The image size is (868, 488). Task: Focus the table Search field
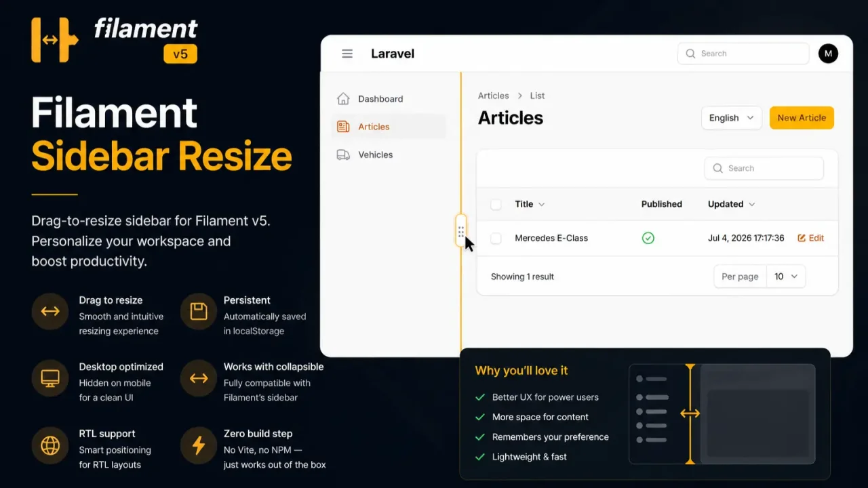coord(764,168)
